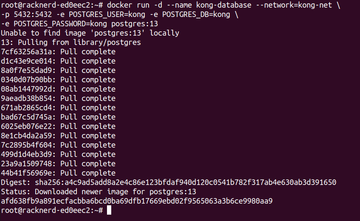Image resolution: width=360 pixels, height=221 pixels.
Task: Click layer ID 9aeadb38b854
Action: pyautogui.click(x=28, y=98)
